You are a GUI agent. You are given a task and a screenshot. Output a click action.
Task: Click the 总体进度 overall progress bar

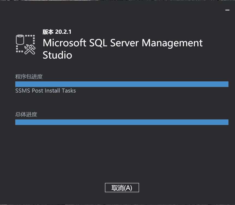click(122, 122)
